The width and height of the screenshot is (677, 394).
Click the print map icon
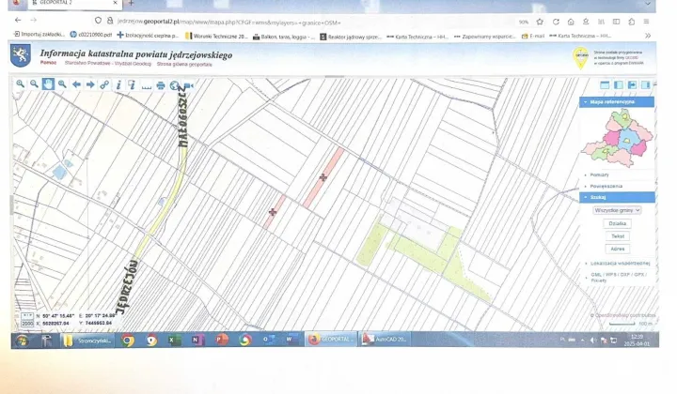pos(161,84)
